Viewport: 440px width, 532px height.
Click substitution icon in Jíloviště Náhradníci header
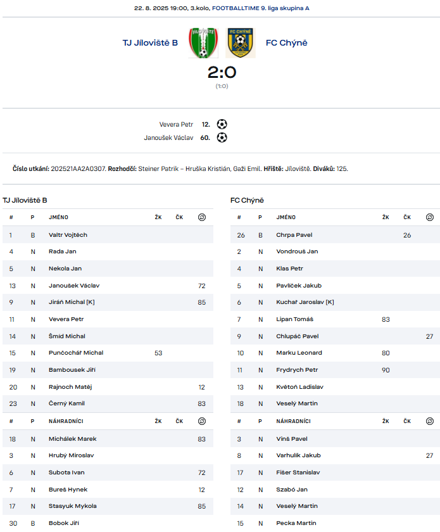pos(202,421)
